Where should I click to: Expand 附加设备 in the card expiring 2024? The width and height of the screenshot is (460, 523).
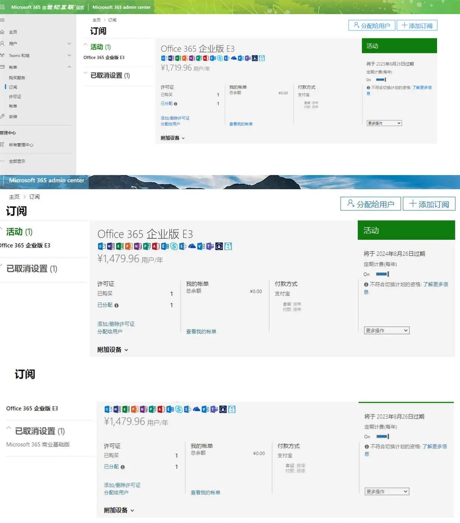113,350
